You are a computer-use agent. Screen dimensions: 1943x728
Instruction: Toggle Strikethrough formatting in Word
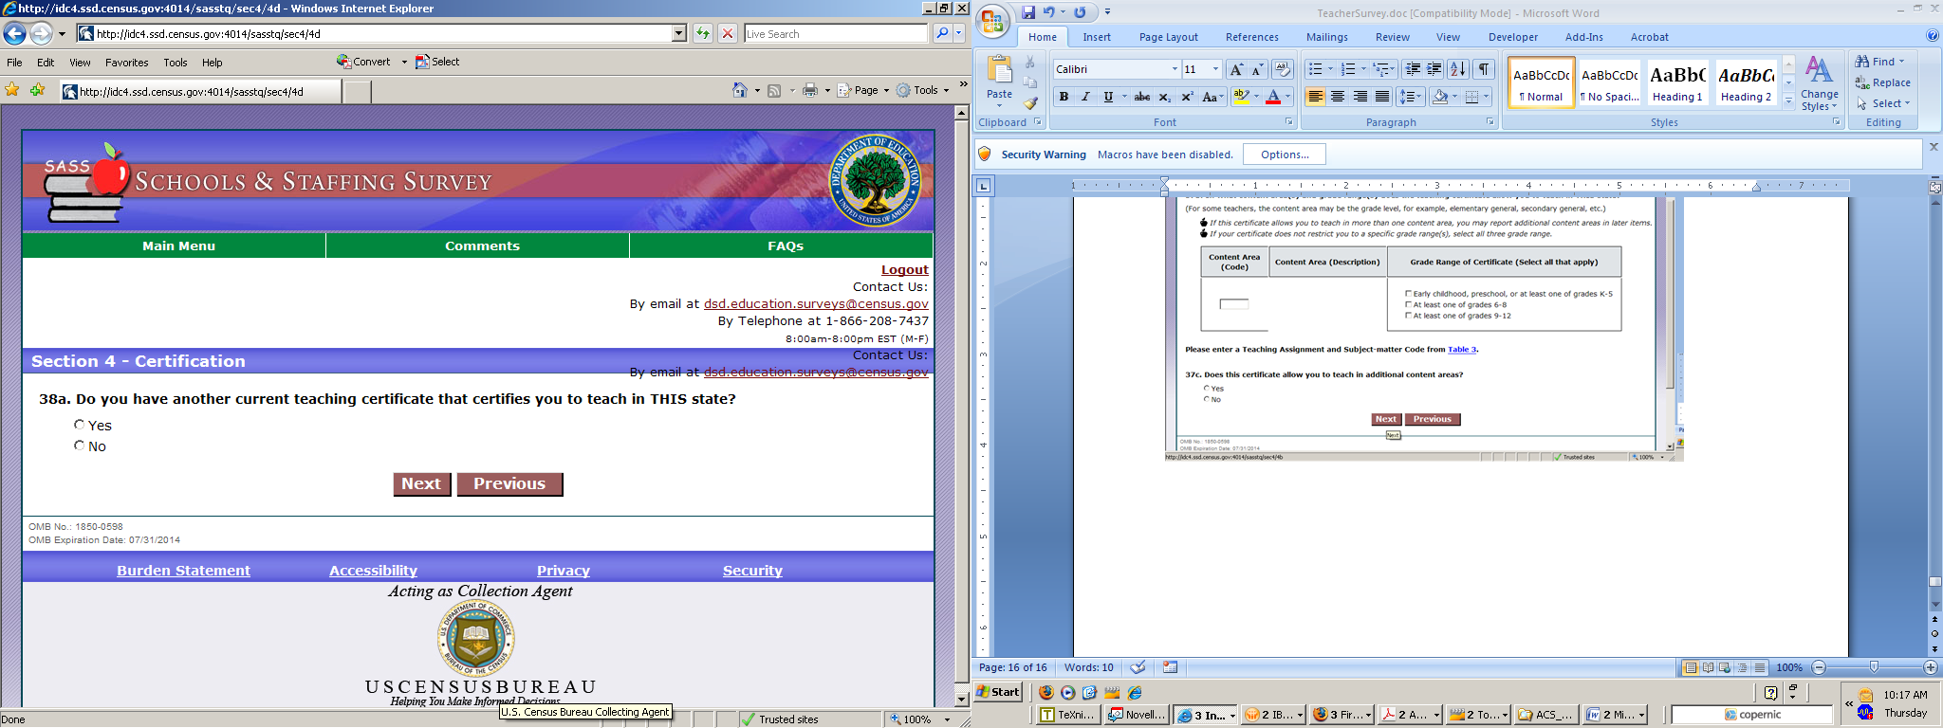(x=1142, y=97)
